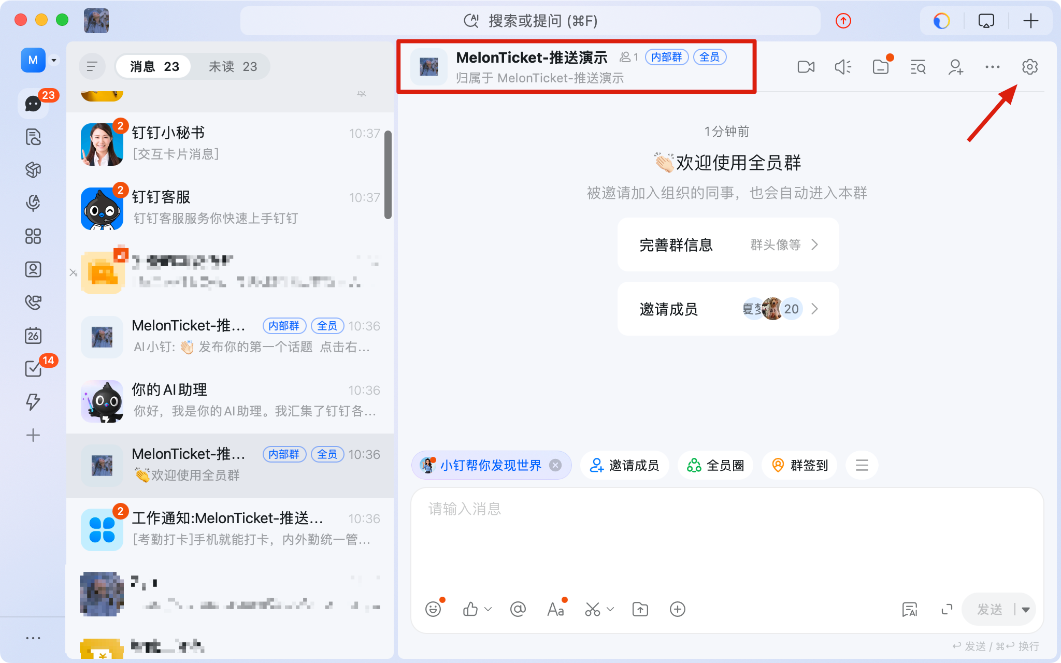Start a video meeting from chat header
Viewport: 1061px width, 663px height.
(x=806, y=67)
